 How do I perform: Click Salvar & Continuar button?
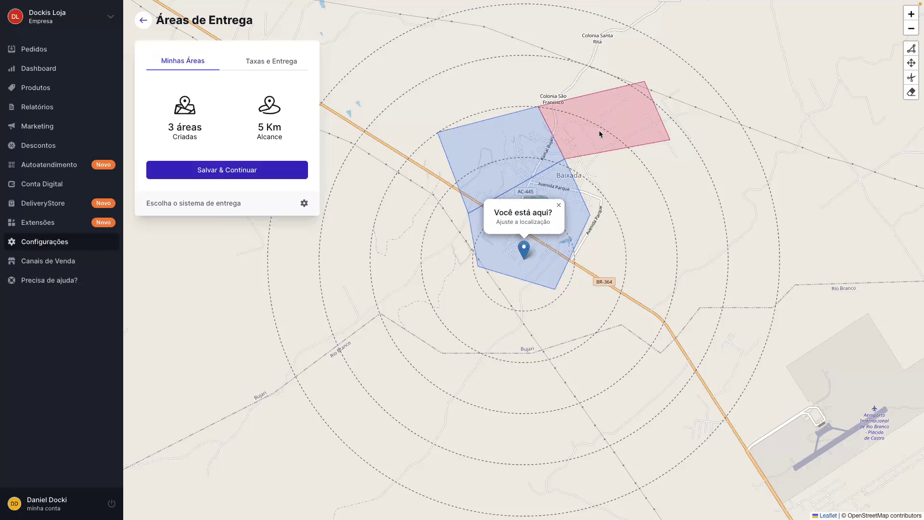[227, 170]
